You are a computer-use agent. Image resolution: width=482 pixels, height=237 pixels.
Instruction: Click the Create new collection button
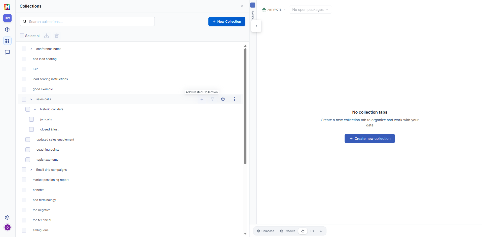(369, 138)
